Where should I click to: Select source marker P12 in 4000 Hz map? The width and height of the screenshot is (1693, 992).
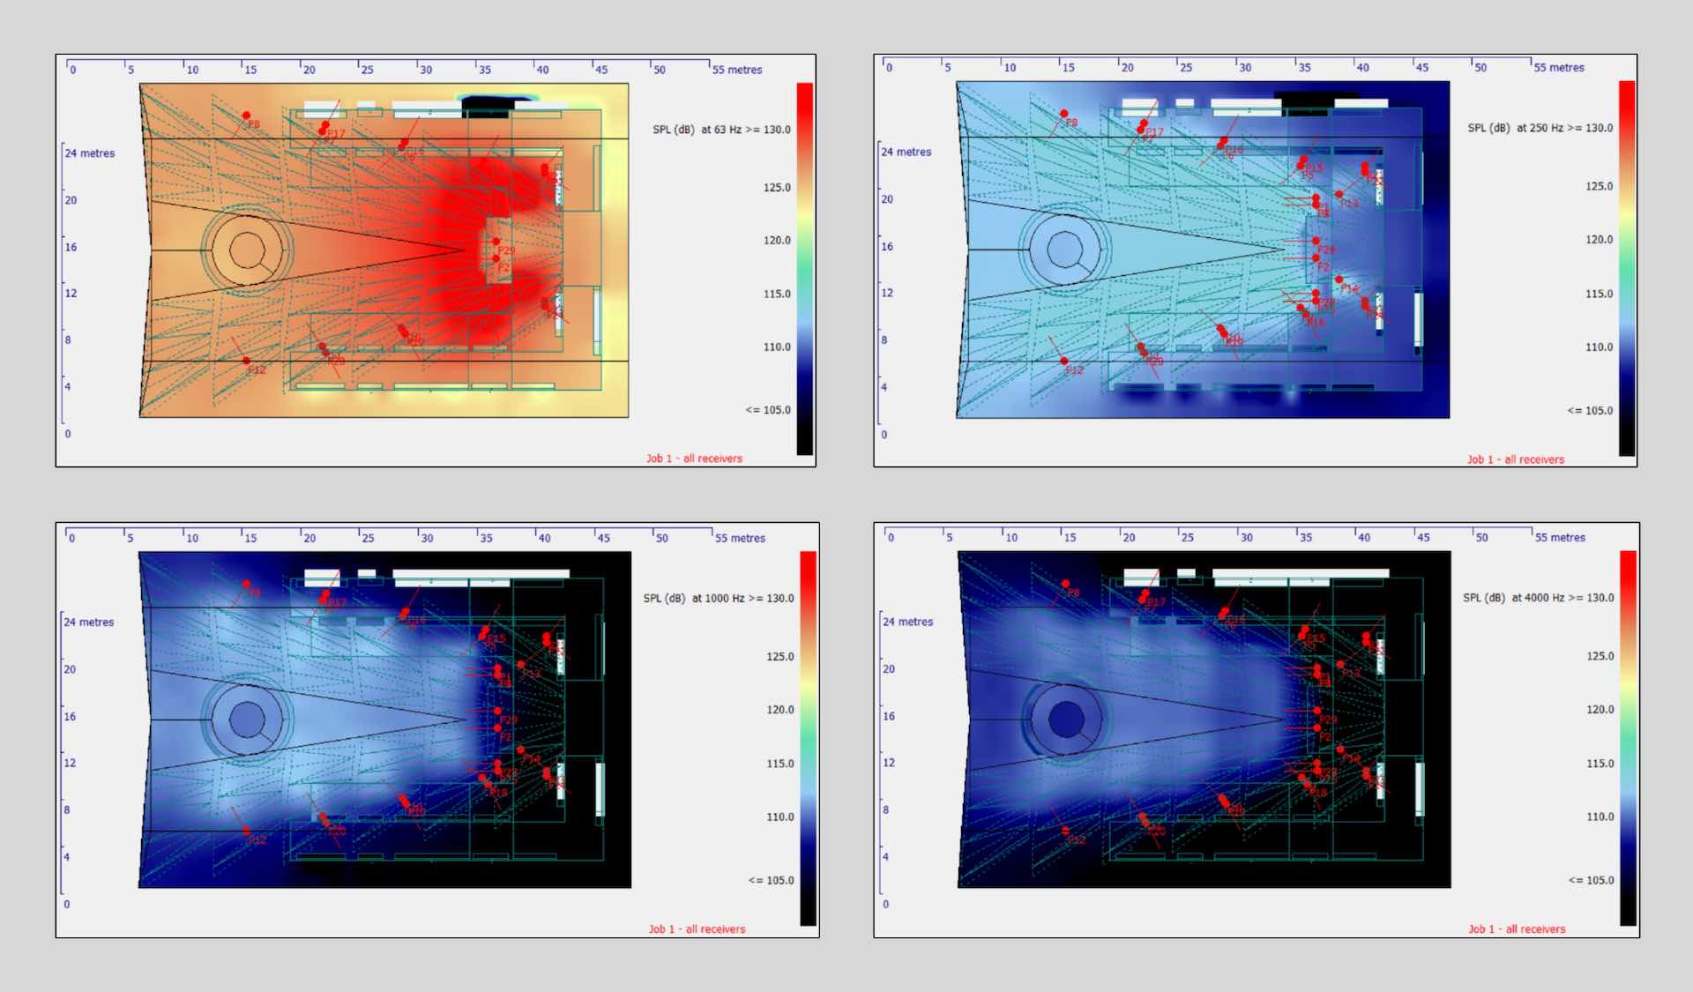tap(1065, 831)
